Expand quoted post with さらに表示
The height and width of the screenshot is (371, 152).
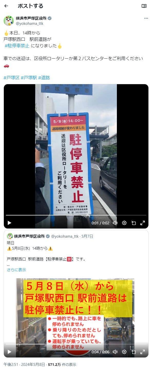16,270
